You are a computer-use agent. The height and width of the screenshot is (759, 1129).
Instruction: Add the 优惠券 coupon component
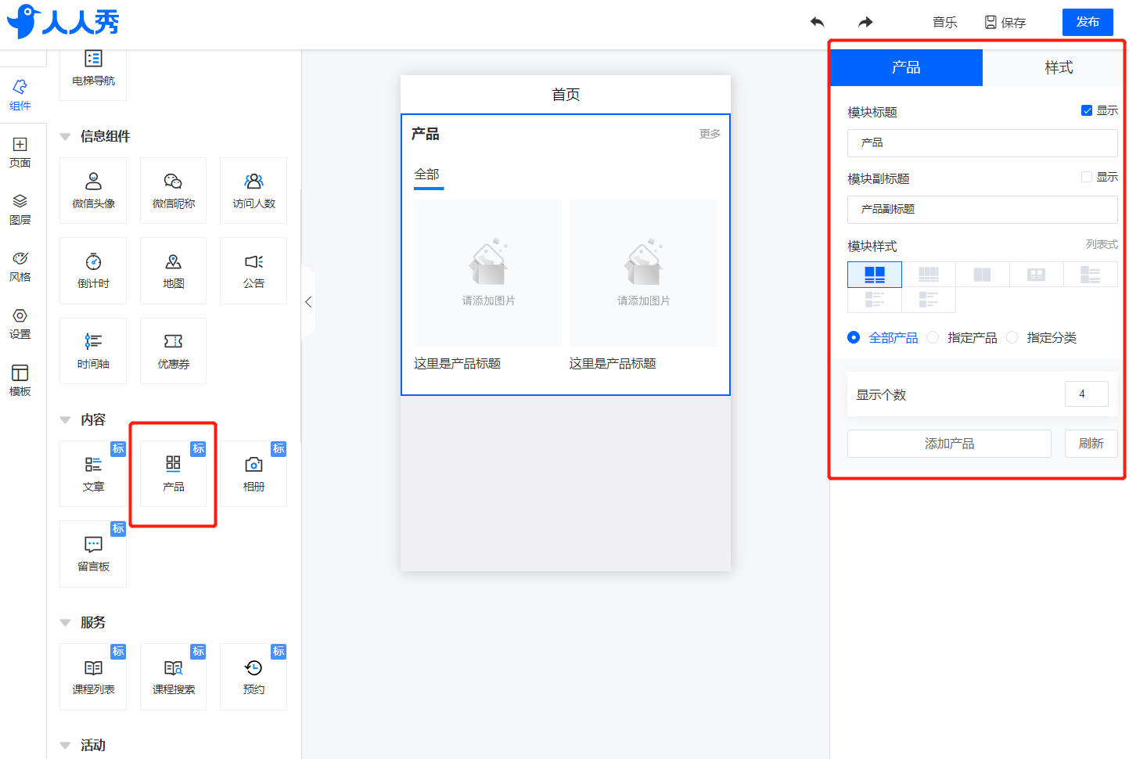174,351
